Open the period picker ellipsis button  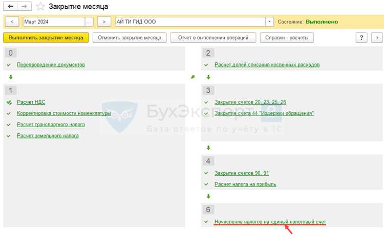(89, 22)
